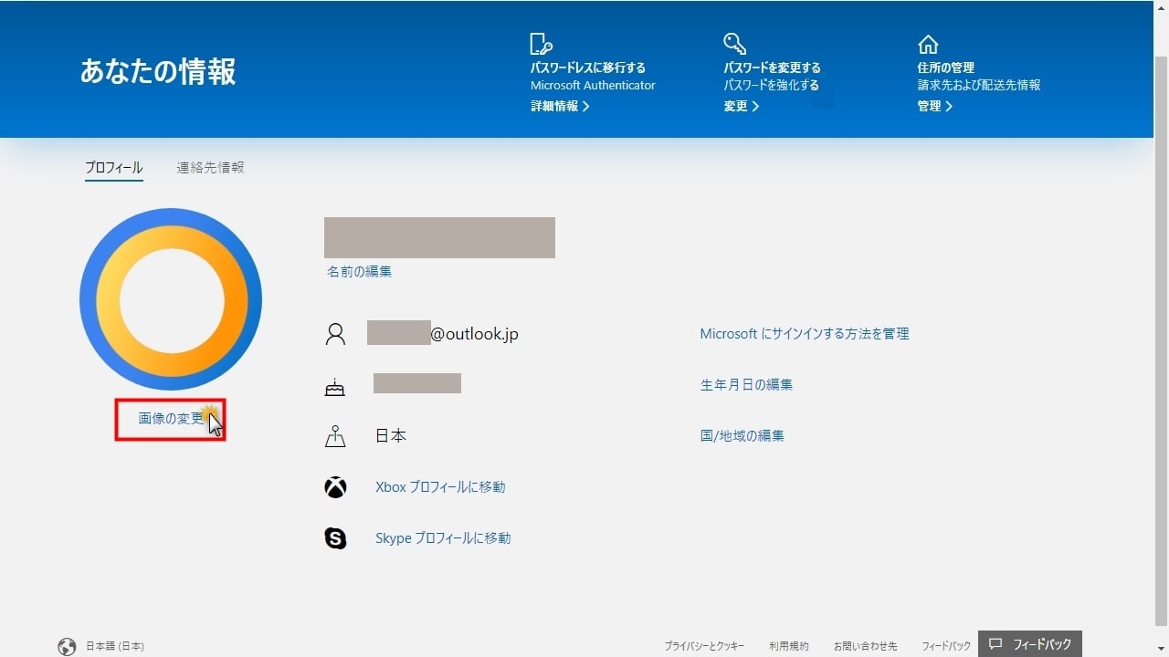Click the globe language icon
This screenshot has height=657, width=1169.
[67, 647]
